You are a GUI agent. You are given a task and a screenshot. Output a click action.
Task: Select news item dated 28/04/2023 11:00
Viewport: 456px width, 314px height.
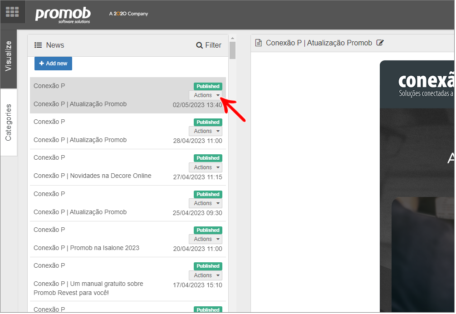click(x=128, y=131)
